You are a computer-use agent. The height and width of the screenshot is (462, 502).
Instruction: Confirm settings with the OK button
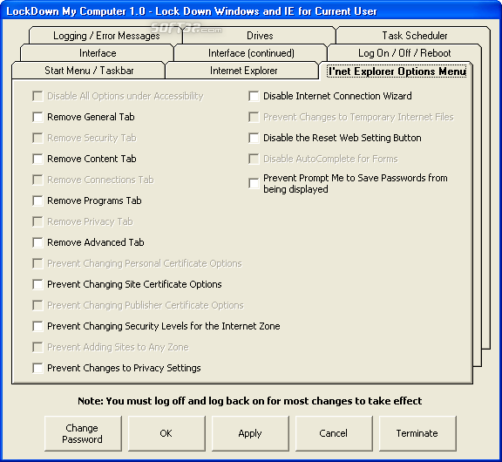pos(166,433)
